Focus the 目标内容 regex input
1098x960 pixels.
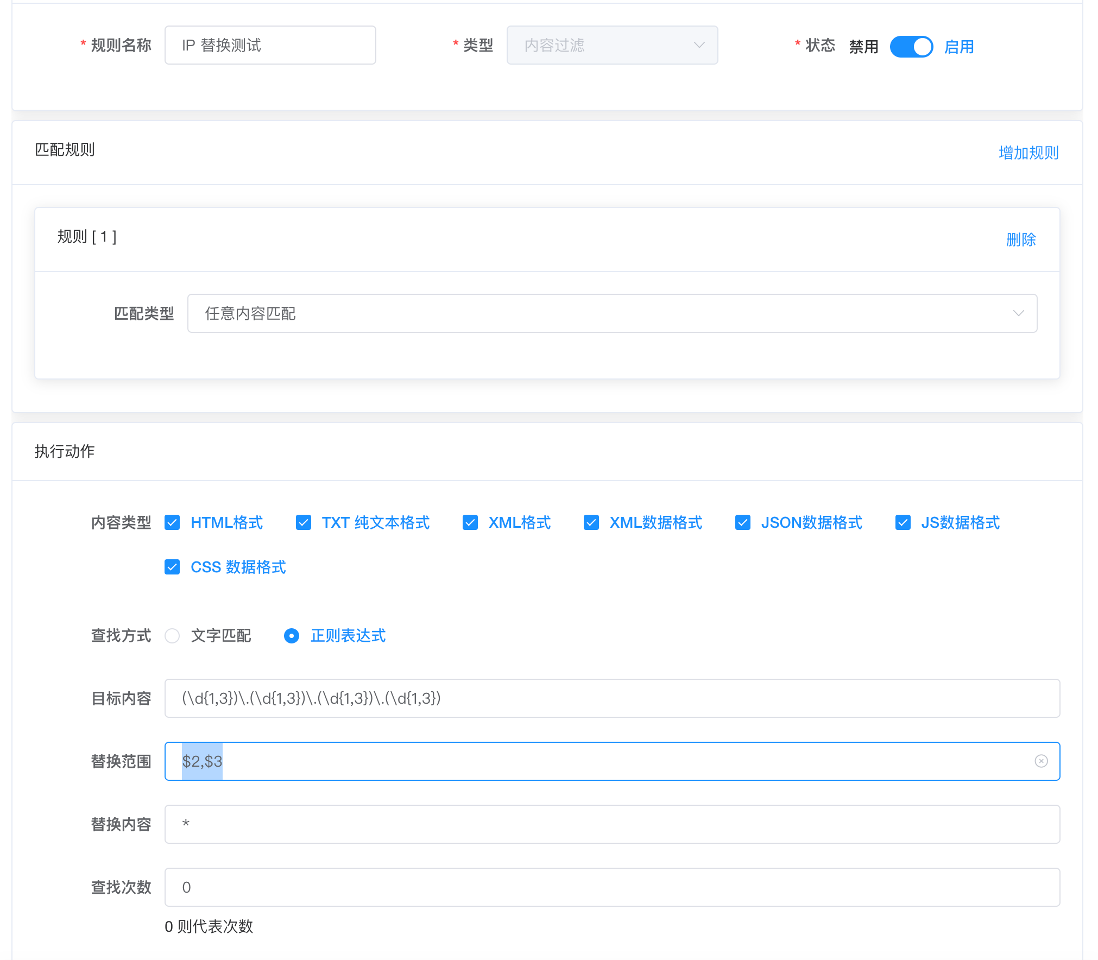click(612, 698)
